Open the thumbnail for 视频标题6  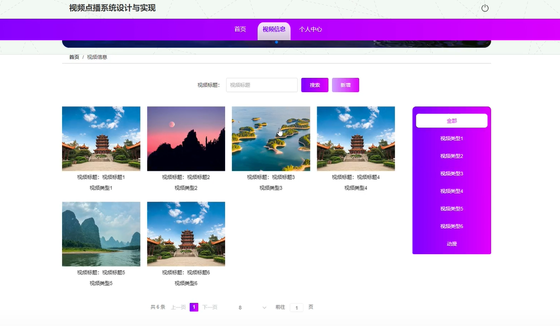186,234
